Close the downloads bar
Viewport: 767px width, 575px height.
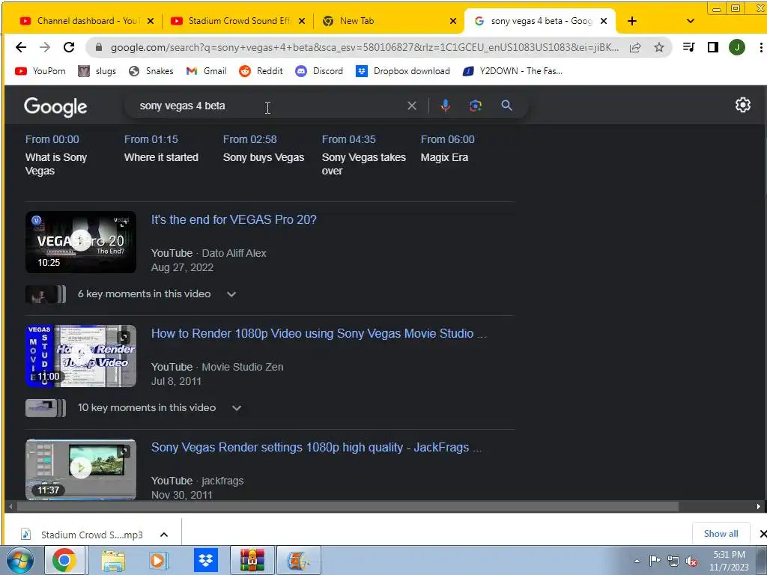762,534
